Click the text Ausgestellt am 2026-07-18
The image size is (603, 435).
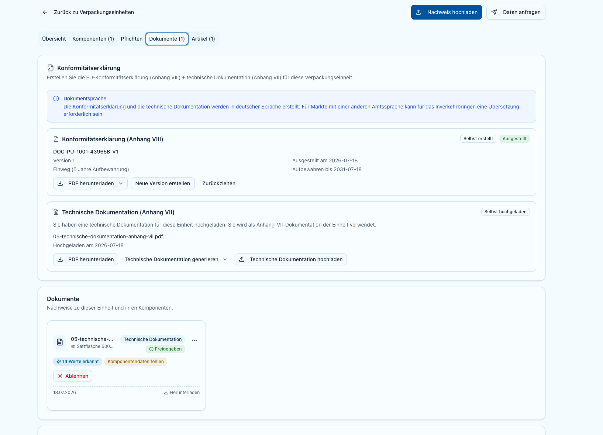(x=325, y=160)
